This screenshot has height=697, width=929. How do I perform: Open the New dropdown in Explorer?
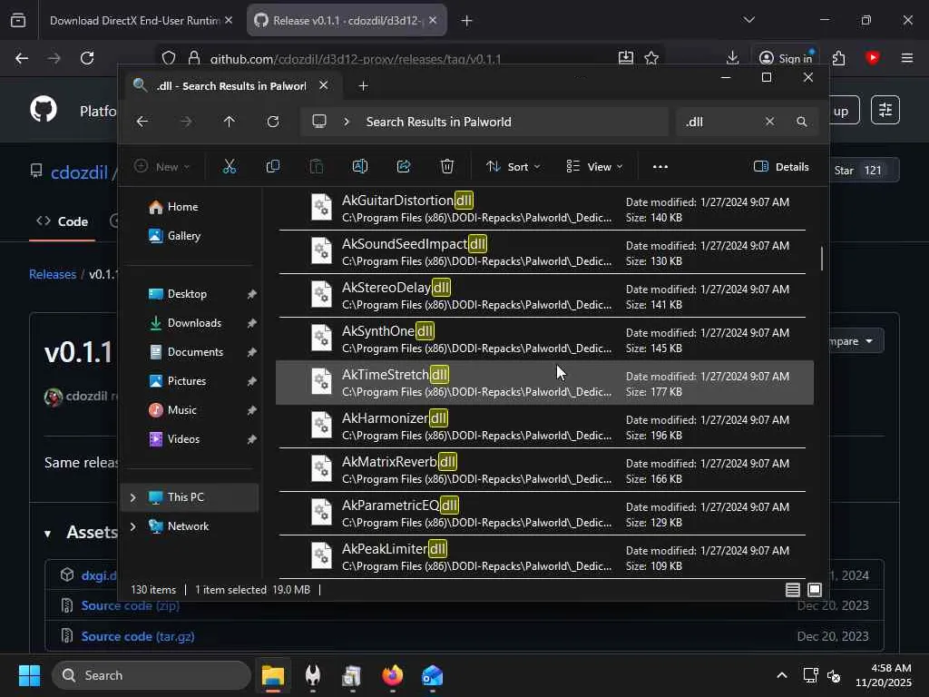[161, 167]
